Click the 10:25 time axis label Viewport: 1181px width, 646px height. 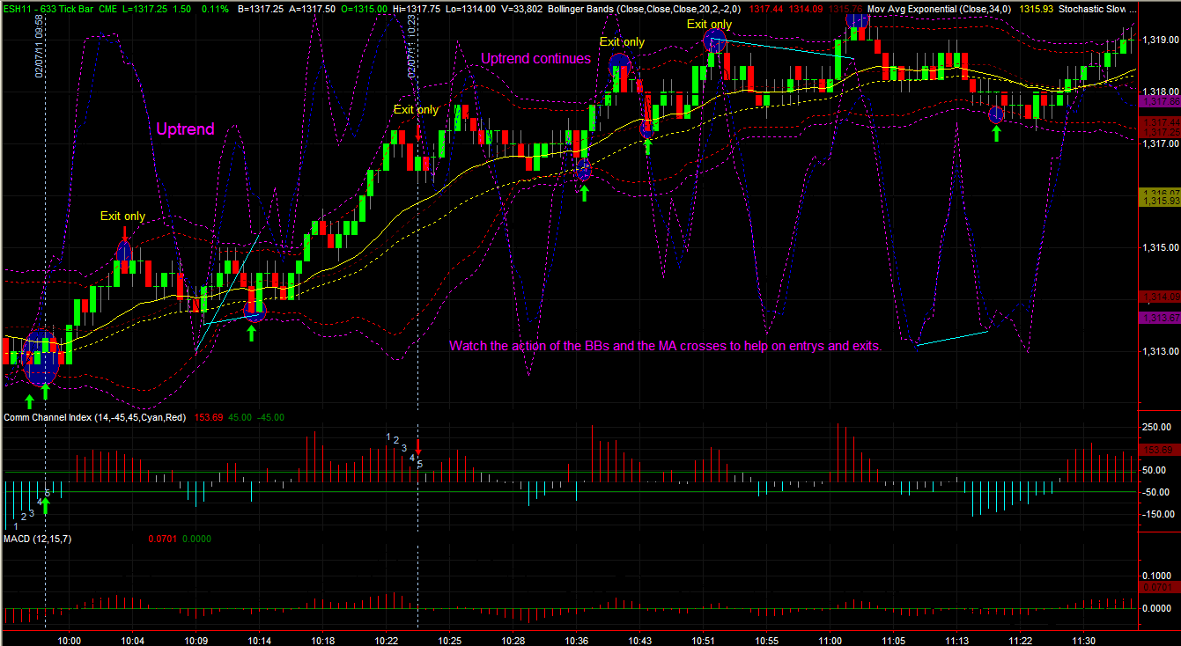coord(451,640)
